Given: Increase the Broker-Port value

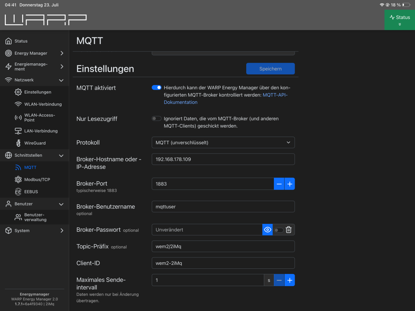Looking at the screenshot, I should click(x=290, y=184).
